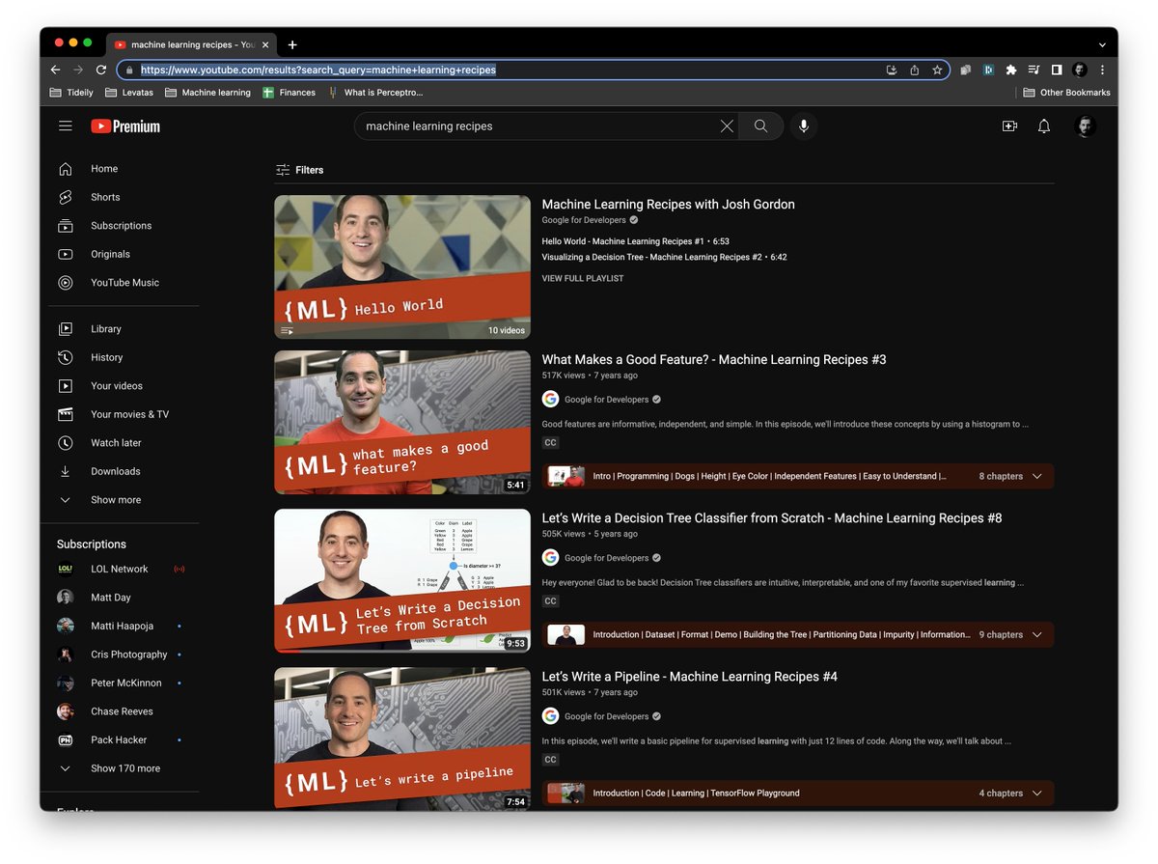The height and width of the screenshot is (864, 1158).
Task: Open Other Bookmarks folder
Action: click(x=1066, y=93)
